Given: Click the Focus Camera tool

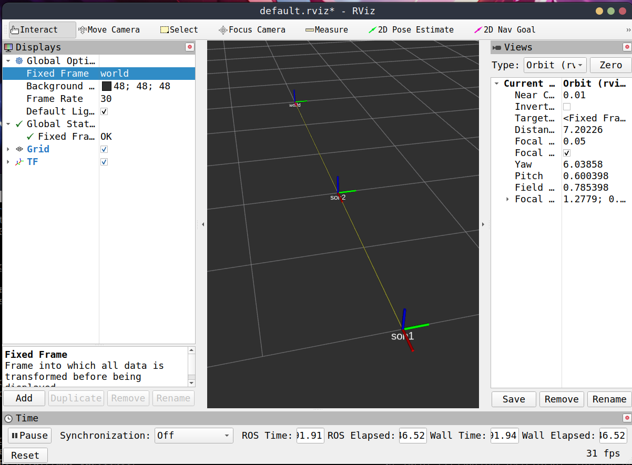Looking at the screenshot, I should [x=252, y=30].
